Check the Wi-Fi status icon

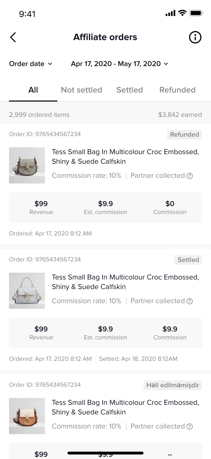point(183,13)
